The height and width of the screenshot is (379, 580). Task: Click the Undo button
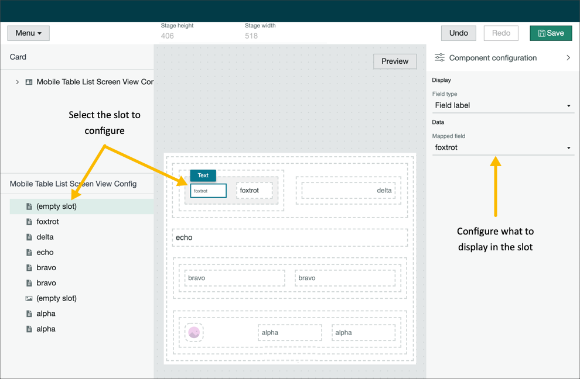pos(458,33)
